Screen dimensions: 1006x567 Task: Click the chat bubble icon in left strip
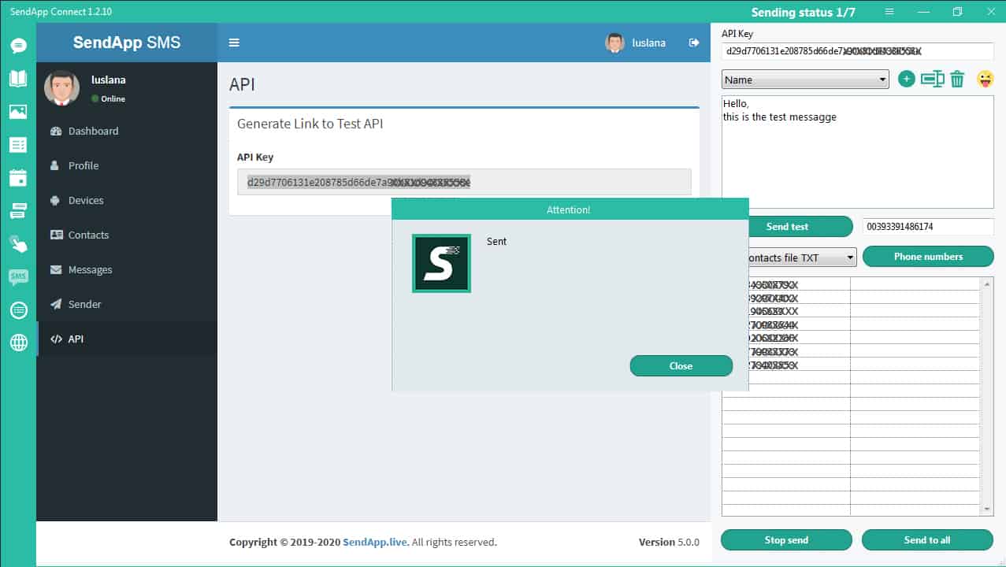[x=18, y=46]
